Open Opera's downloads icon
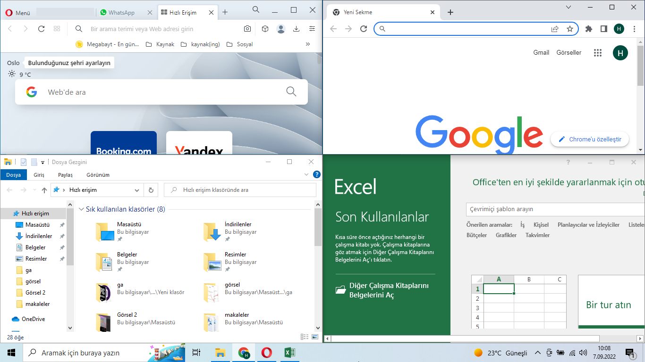645x362 pixels. [x=296, y=29]
